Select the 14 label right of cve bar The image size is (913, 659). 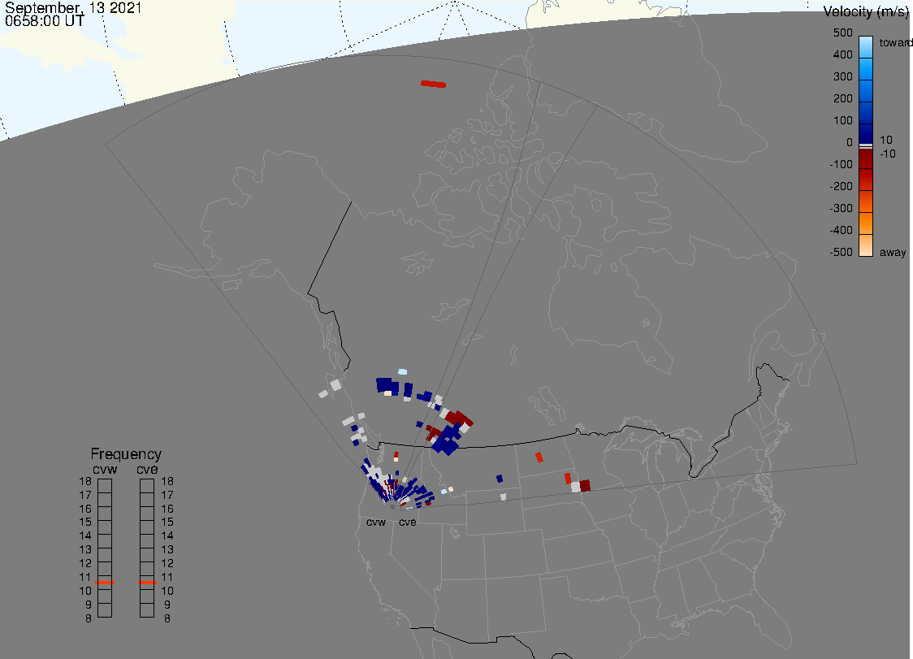point(167,536)
